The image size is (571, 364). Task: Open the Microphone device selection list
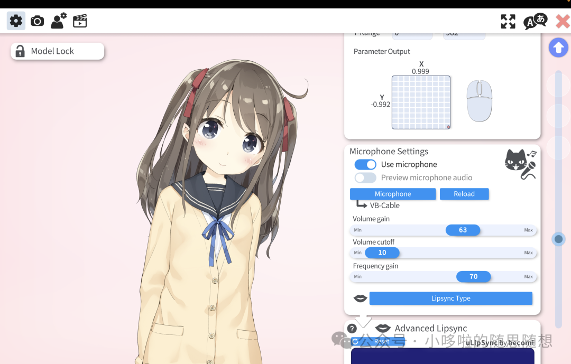point(392,194)
